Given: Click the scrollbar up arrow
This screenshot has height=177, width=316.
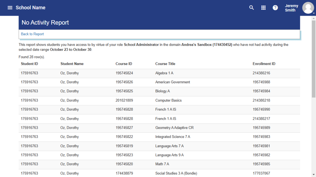Looking at the screenshot, I should coord(314,18).
